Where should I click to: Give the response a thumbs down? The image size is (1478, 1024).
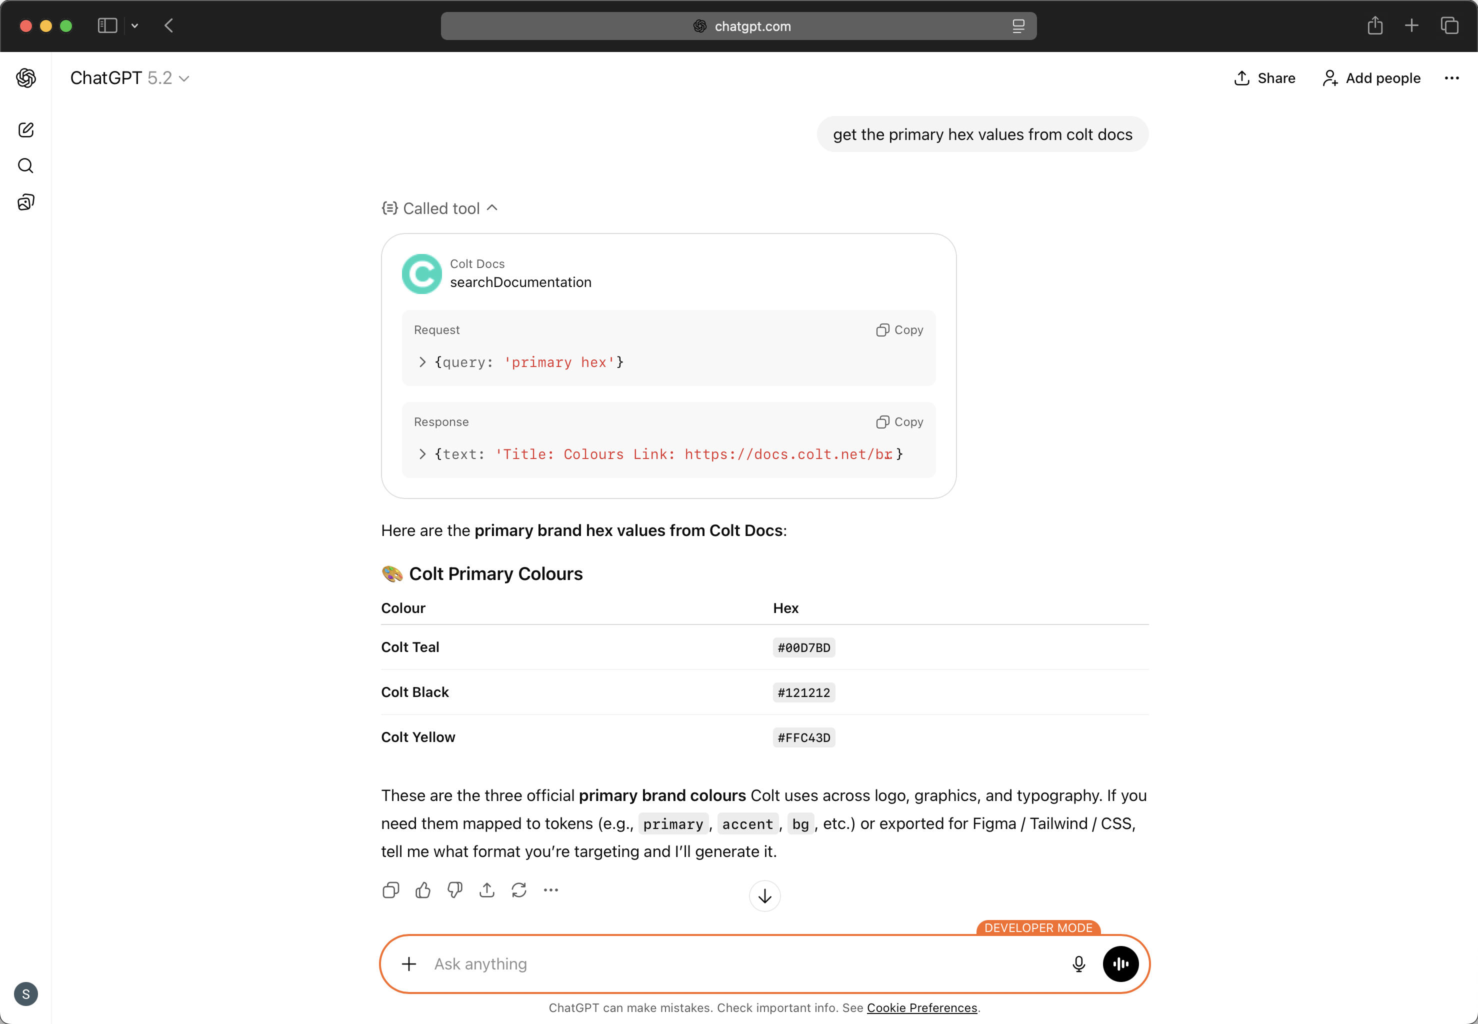point(455,890)
